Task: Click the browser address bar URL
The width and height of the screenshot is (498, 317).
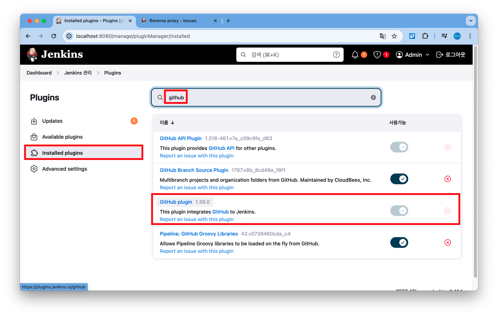Action: tap(133, 36)
